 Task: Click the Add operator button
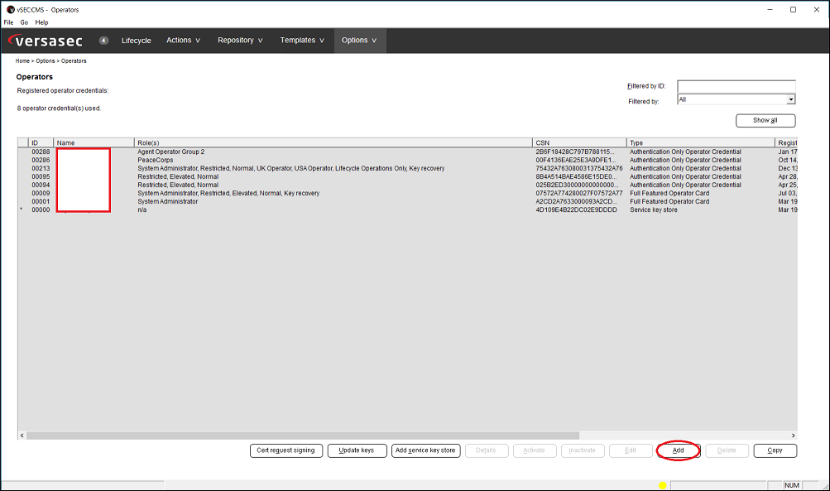(679, 450)
